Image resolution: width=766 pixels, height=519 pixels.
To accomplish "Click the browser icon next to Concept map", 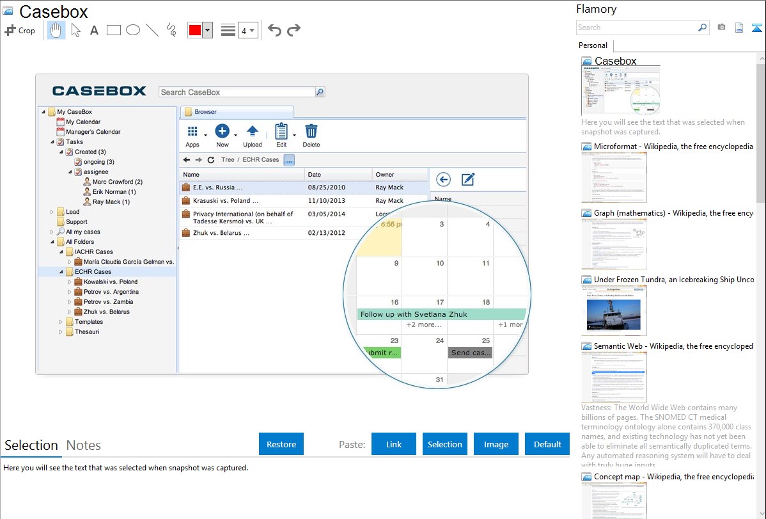I will pos(586,476).
